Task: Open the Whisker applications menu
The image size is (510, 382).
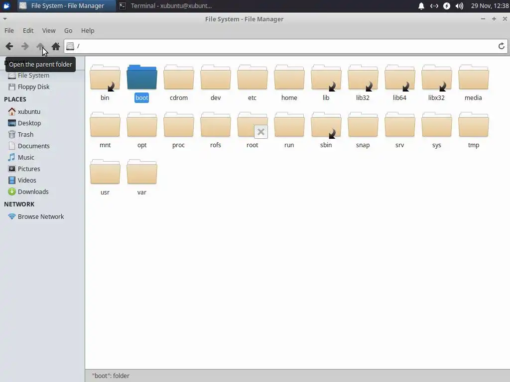Action: pos(6,6)
